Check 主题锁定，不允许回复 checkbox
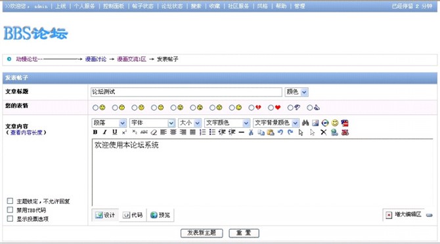440x244 pixels. pyautogui.click(x=10, y=201)
